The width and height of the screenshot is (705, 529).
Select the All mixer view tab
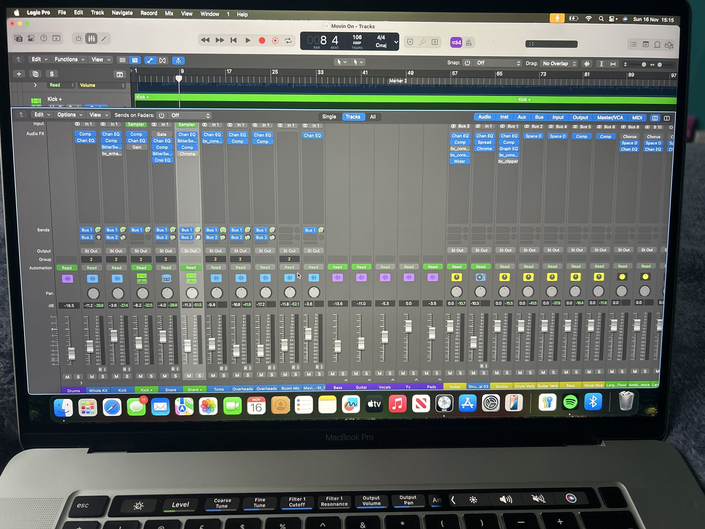pyautogui.click(x=373, y=117)
